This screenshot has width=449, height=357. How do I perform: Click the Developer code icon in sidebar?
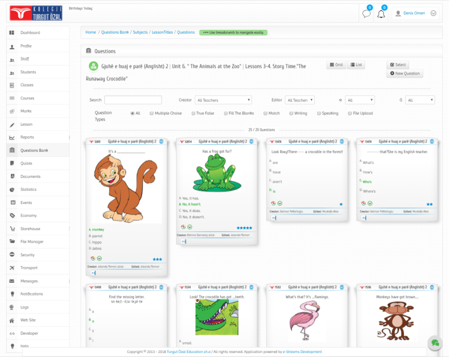point(12,333)
